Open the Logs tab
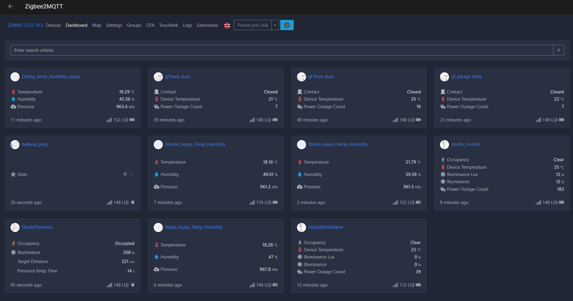The image size is (573, 301). pyautogui.click(x=187, y=25)
